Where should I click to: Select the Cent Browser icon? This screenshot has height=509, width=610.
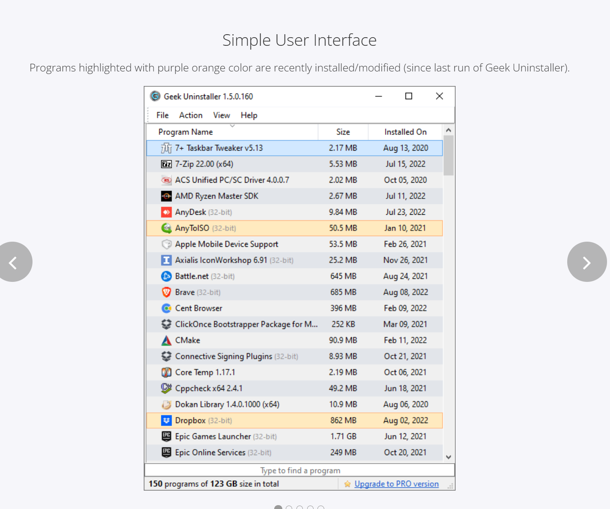tap(166, 308)
